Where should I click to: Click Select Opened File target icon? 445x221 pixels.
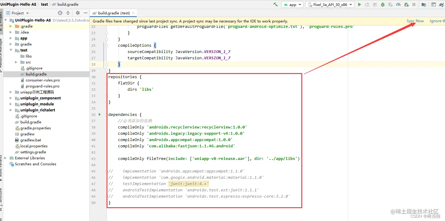(x=60, y=13)
